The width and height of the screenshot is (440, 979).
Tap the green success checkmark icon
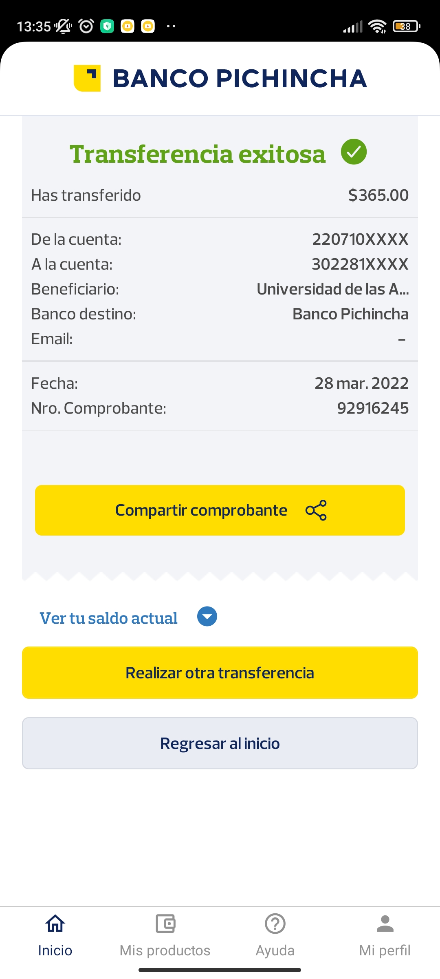tap(354, 152)
